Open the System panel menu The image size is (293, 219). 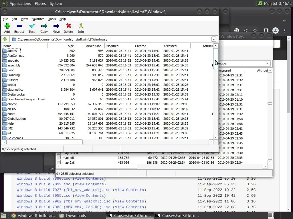click(x=56, y=3)
